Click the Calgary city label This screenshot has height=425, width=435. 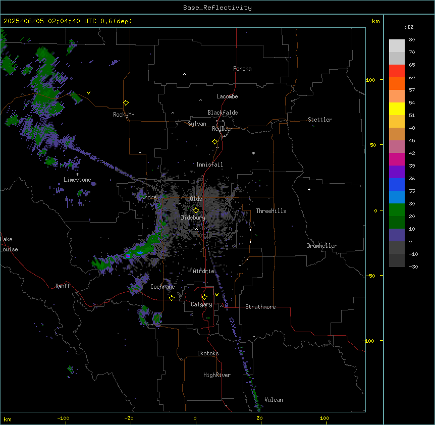(201, 304)
